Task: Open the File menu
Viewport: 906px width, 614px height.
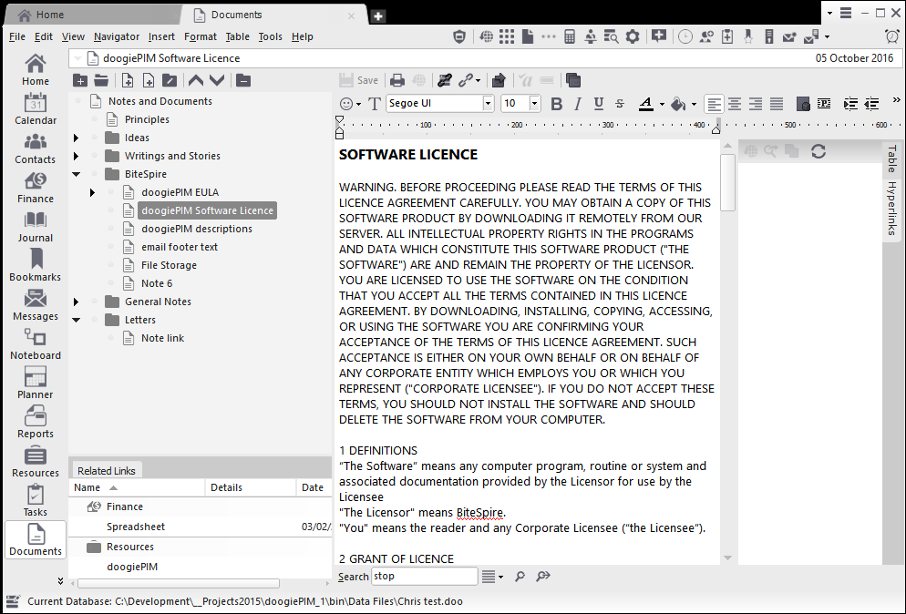Action: (x=16, y=36)
